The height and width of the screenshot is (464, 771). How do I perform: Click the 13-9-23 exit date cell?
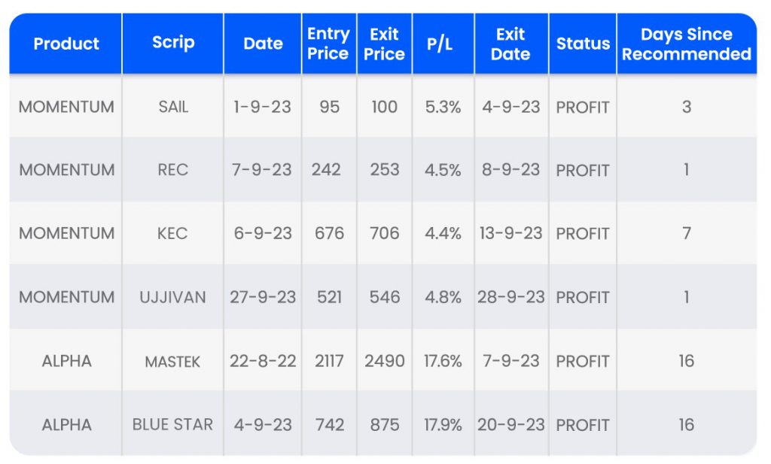click(510, 233)
